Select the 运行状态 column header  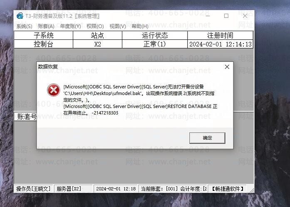point(155,35)
